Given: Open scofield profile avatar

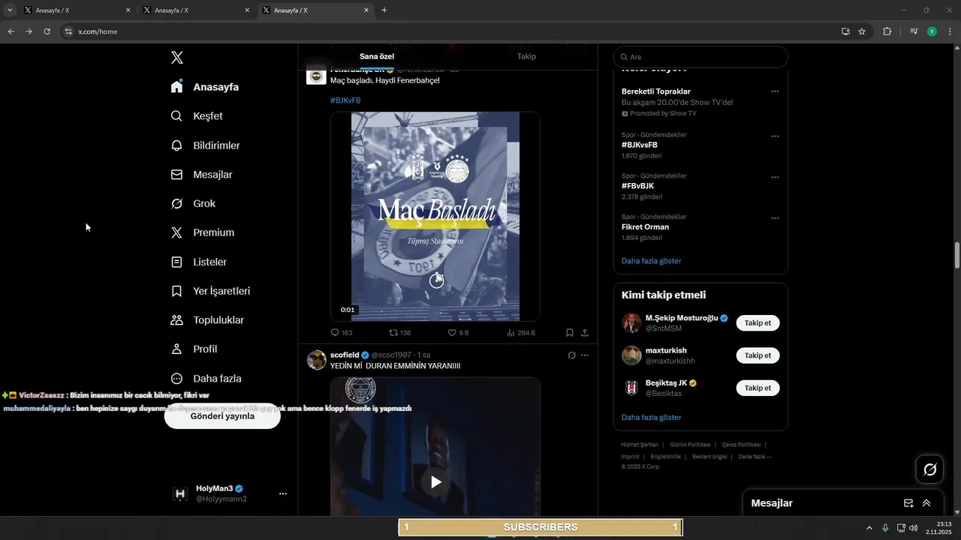Looking at the screenshot, I should click(x=316, y=360).
